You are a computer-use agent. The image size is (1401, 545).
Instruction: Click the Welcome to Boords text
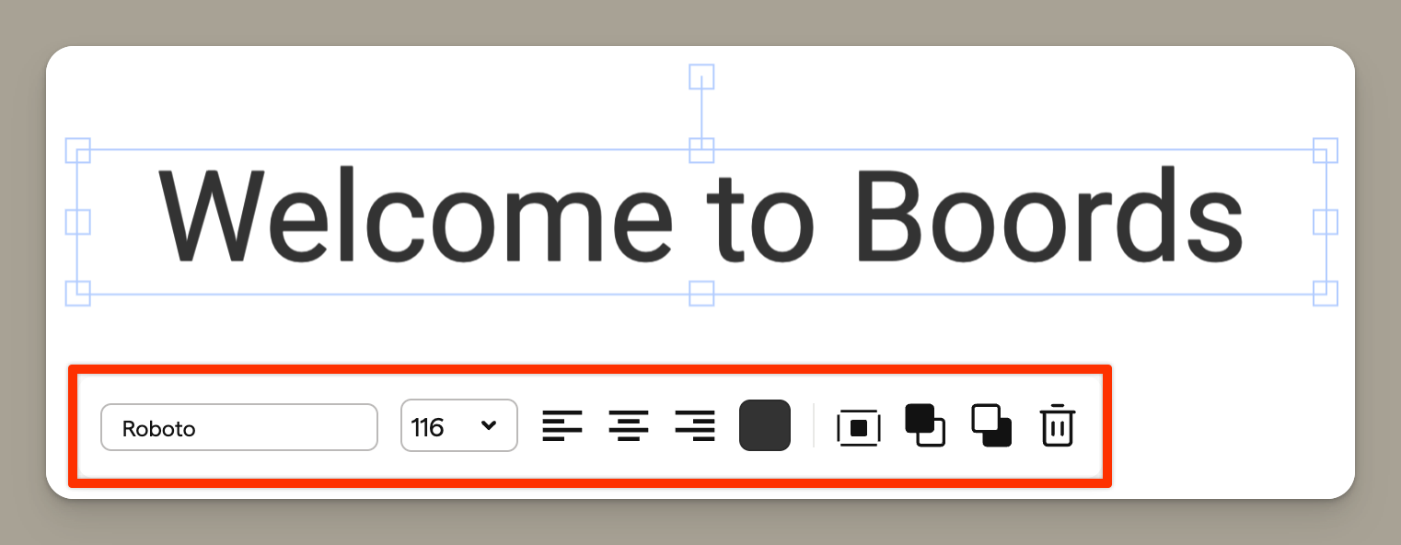701,215
